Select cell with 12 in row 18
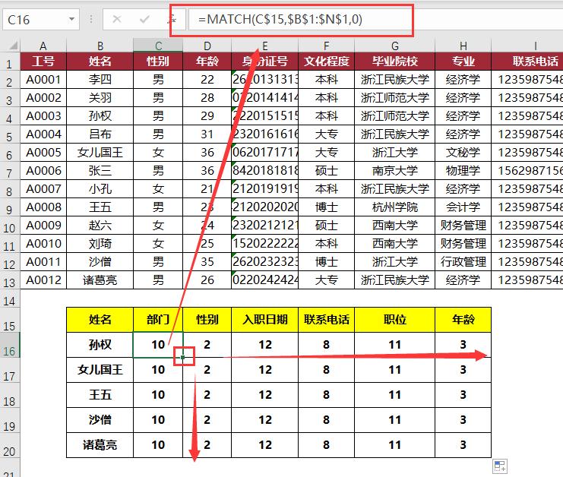The height and width of the screenshot is (477, 563). point(264,395)
